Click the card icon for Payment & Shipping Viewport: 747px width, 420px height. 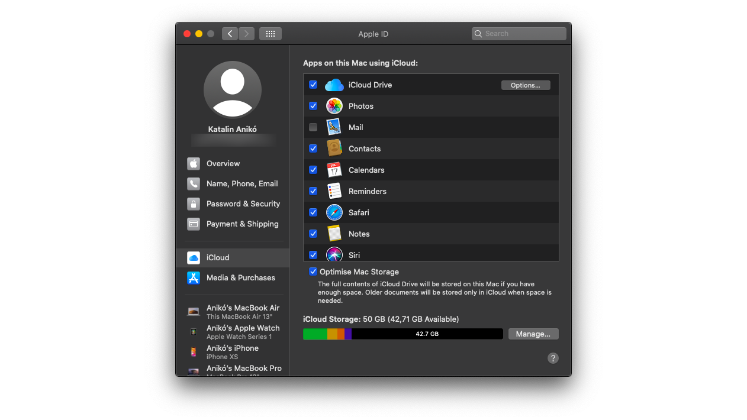click(194, 224)
